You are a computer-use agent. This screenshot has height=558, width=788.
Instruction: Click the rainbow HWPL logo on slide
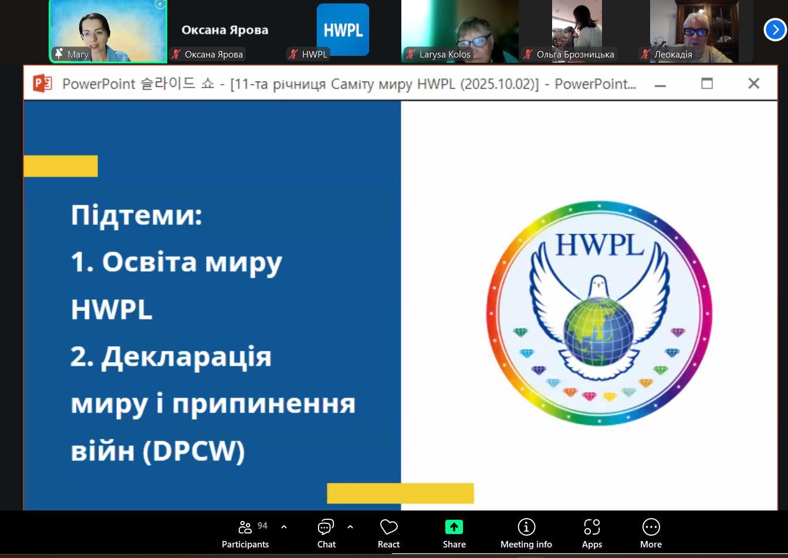598,313
